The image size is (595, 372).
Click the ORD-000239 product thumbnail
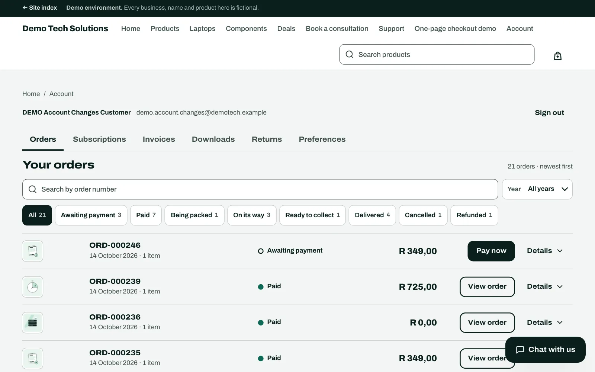33,287
